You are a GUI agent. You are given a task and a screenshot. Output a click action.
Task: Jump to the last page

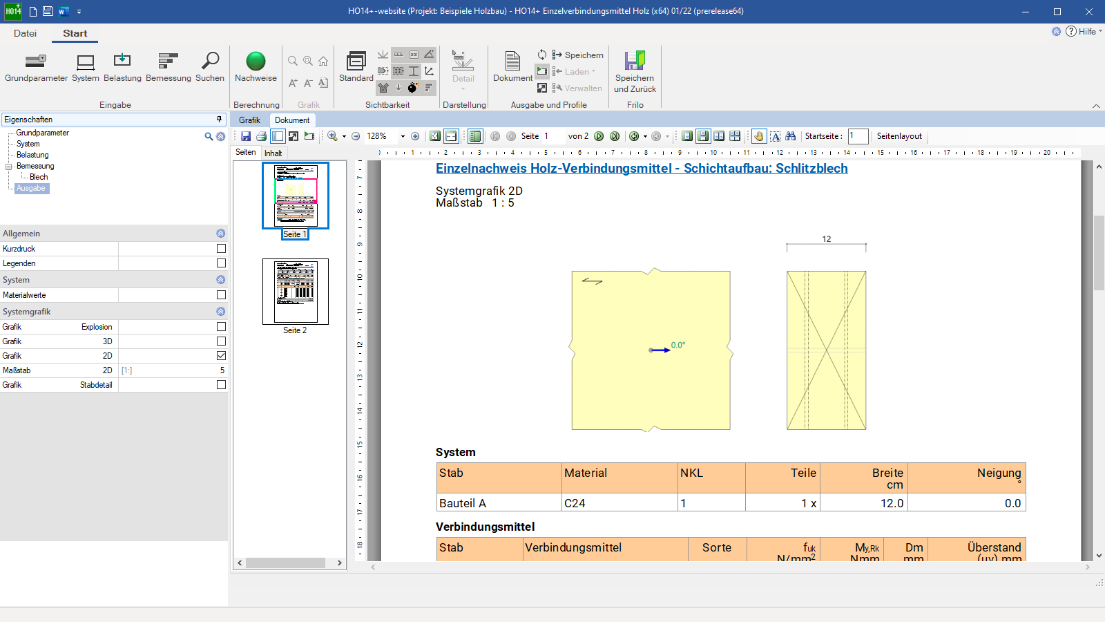coord(615,136)
